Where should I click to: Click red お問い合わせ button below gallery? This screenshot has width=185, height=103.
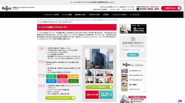click(x=92, y=95)
